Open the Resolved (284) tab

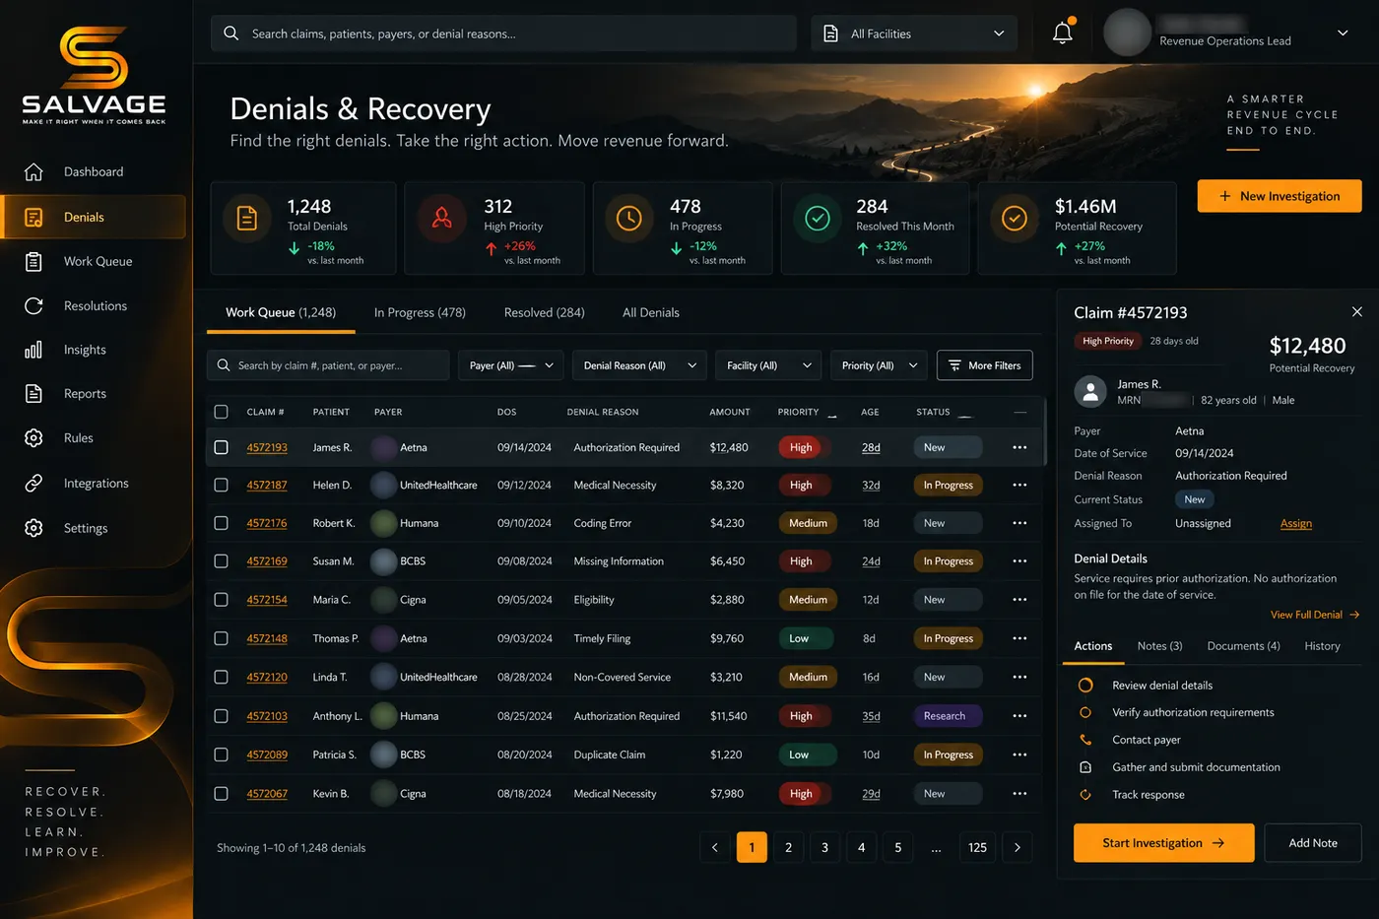coord(544,312)
